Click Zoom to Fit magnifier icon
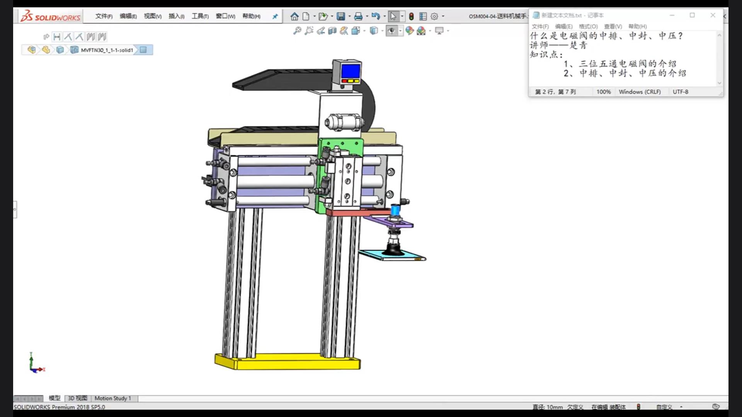 [297, 31]
